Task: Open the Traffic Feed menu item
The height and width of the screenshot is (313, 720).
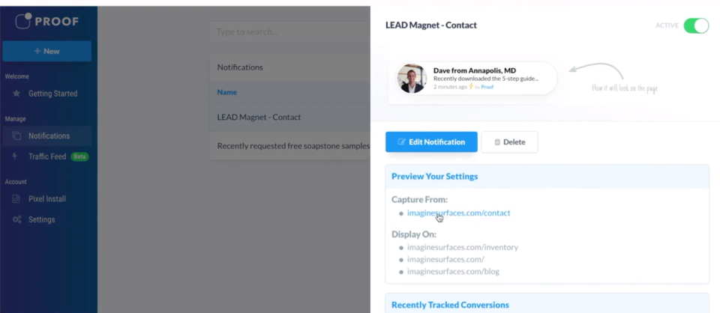Action: click(x=47, y=156)
